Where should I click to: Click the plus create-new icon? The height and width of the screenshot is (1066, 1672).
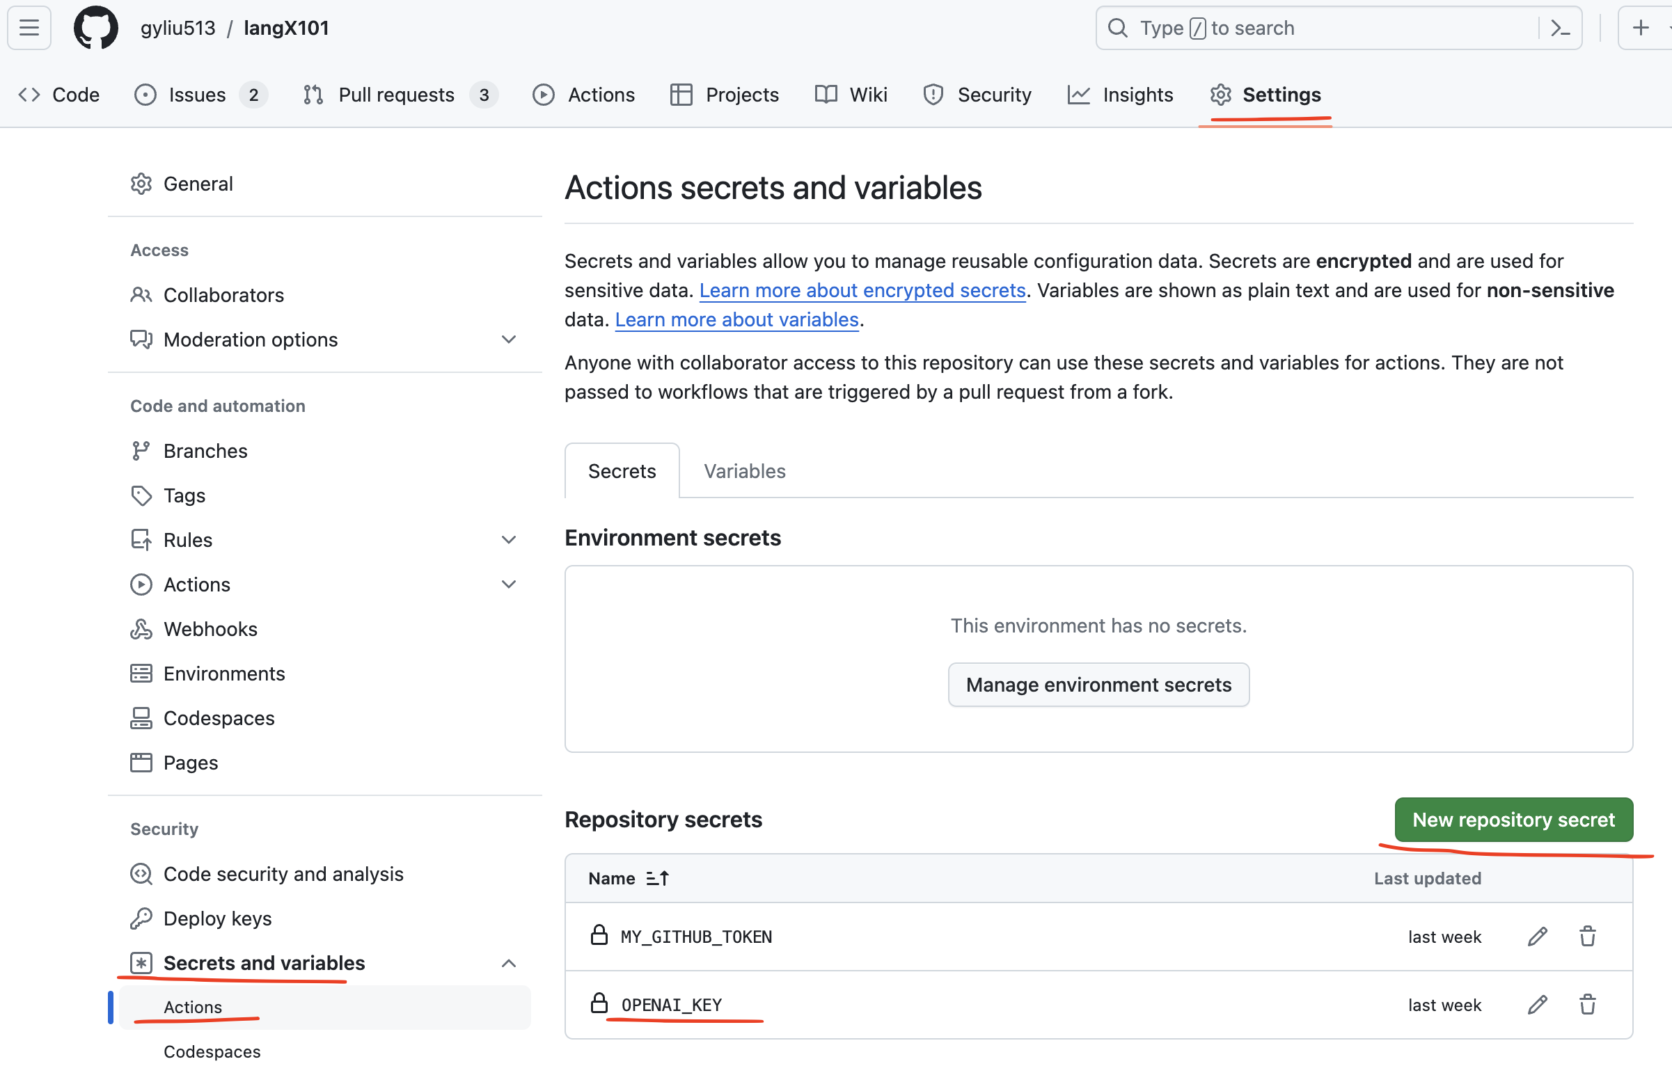(x=1641, y=28)
